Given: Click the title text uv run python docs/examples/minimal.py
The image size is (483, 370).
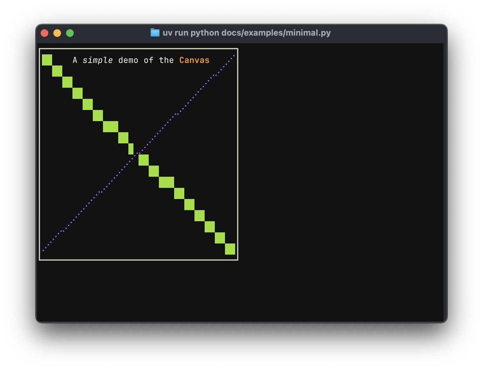Looking at the screenshot, I should (247, 33).
